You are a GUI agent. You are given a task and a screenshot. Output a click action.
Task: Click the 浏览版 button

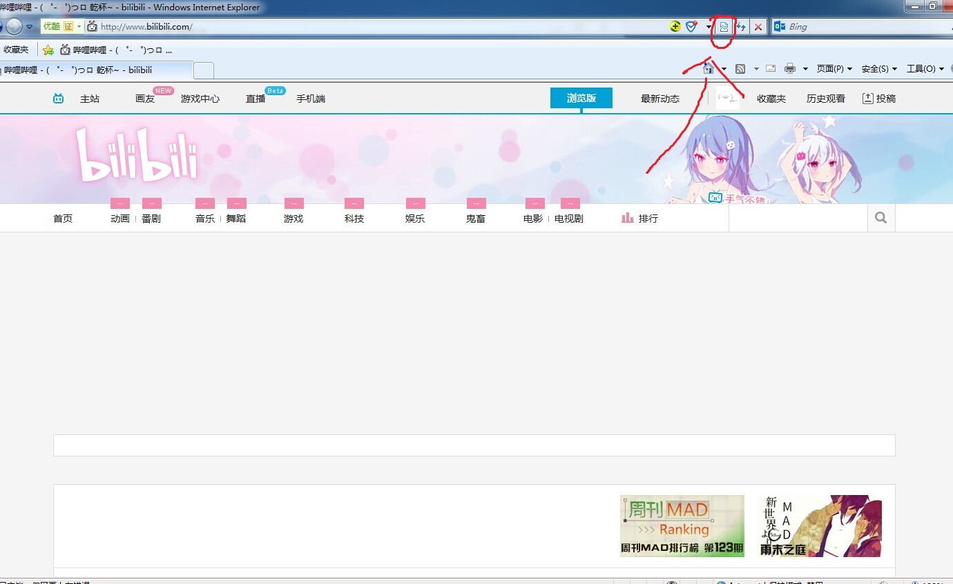pyautogui.click(x=581, y=99)
